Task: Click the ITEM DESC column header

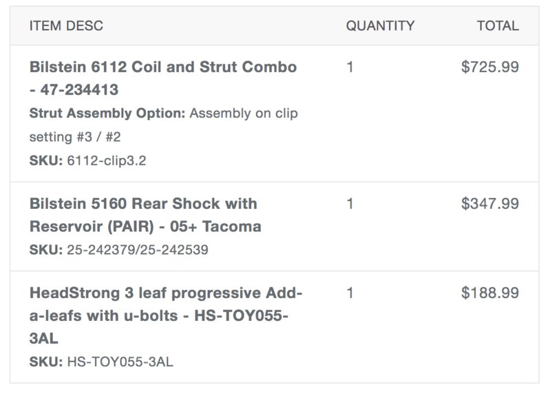Action: click(66, 26)
